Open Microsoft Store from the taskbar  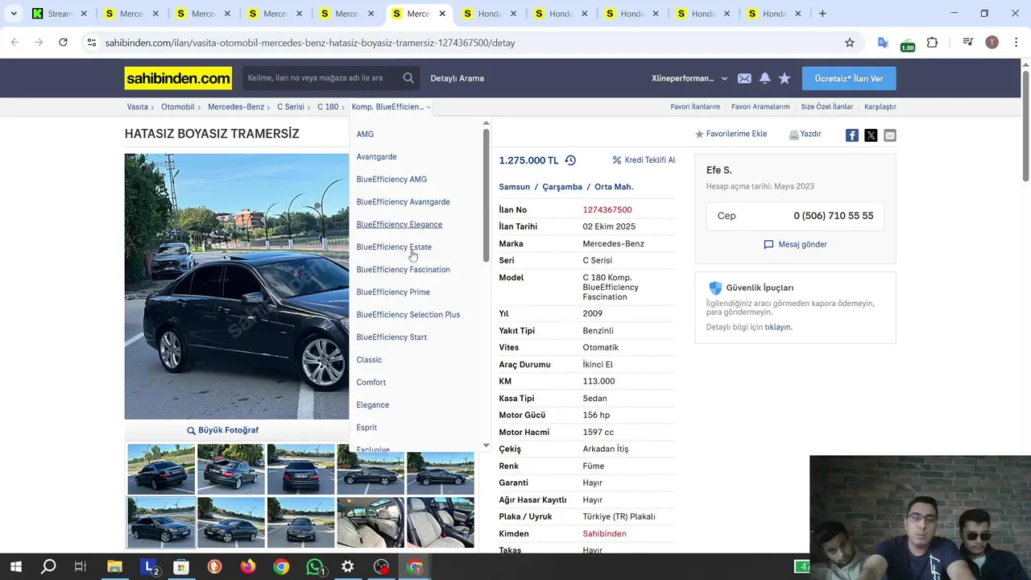click(181, 567)
